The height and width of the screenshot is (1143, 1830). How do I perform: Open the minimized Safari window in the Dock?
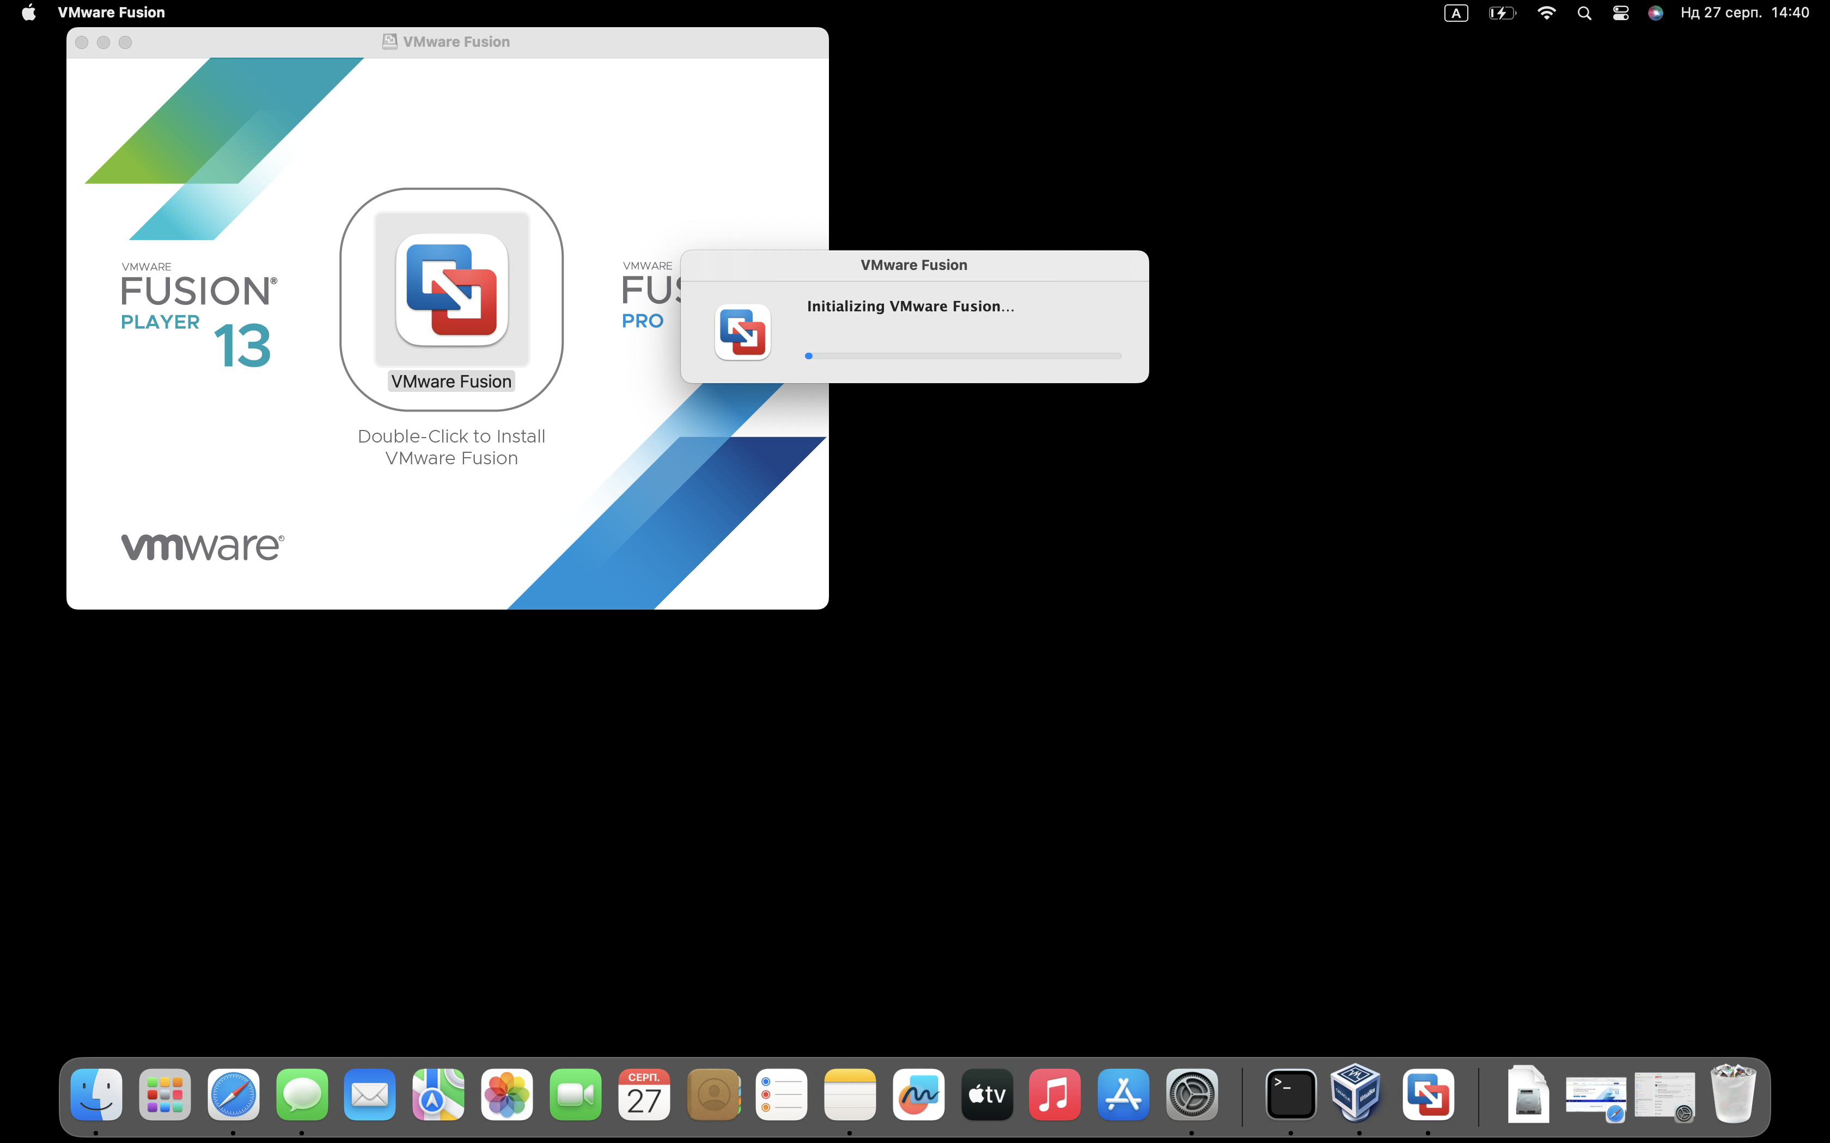(x=1596, y=1098)
